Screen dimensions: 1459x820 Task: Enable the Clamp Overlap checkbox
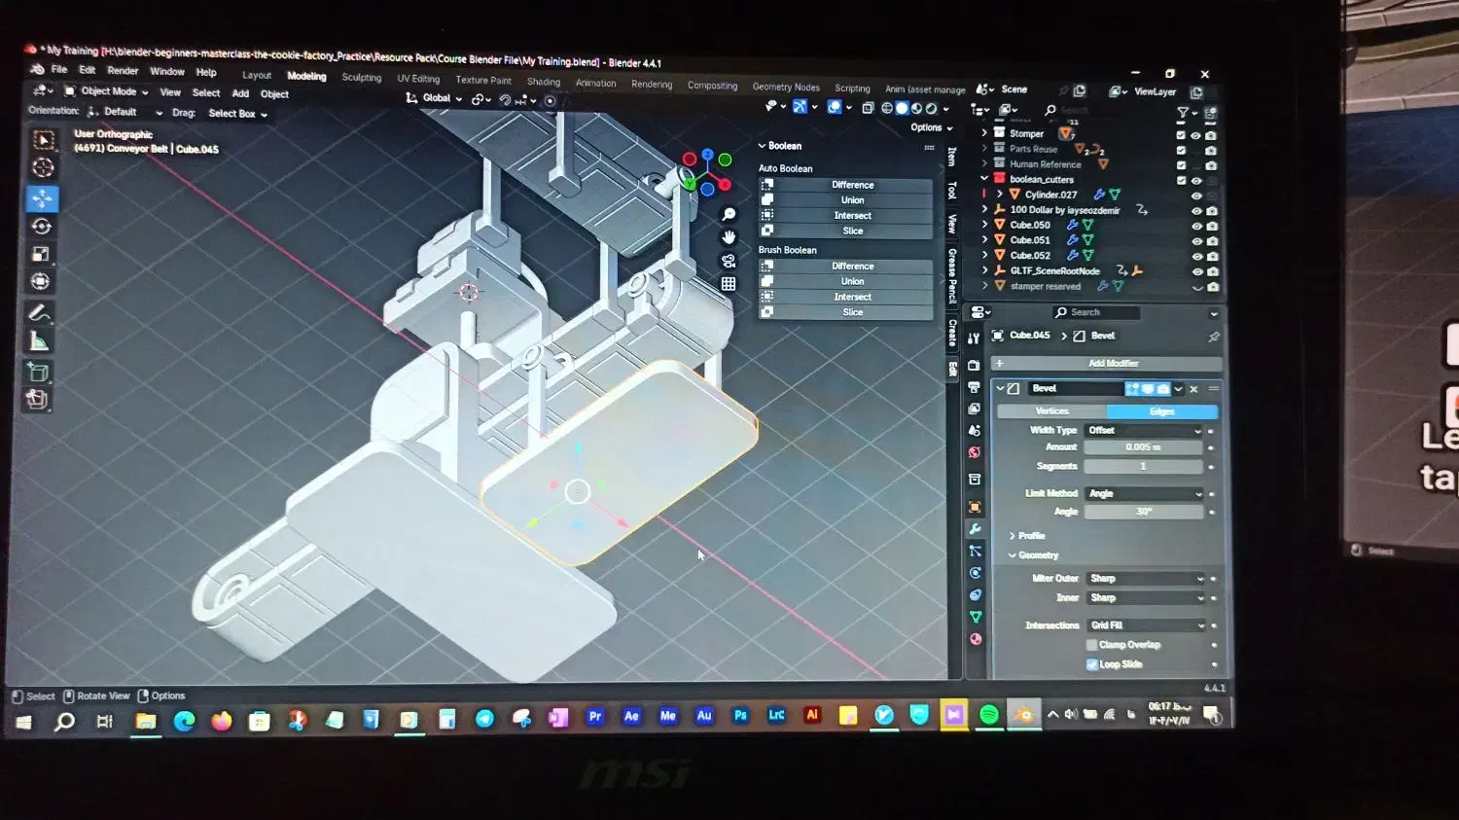1091,645
